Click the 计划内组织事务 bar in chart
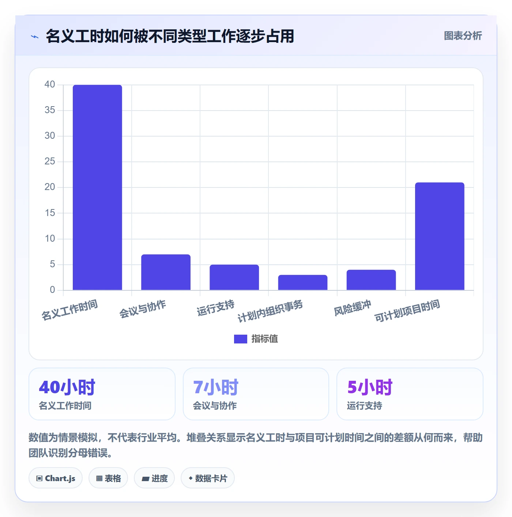The width and height of the screenshot is (512, 517). pos(303,282)
